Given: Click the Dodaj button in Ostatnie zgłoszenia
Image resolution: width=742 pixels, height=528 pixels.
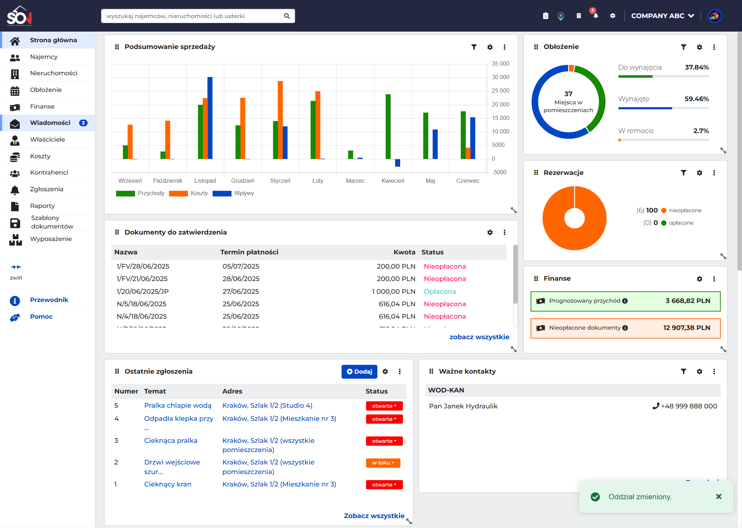Looking at the screenshot, I should pos(359,372).
